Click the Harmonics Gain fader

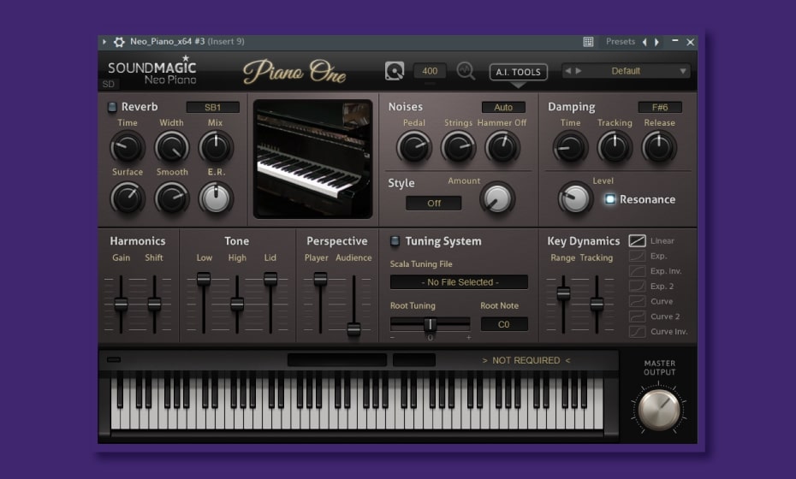[x=121, y=305]
